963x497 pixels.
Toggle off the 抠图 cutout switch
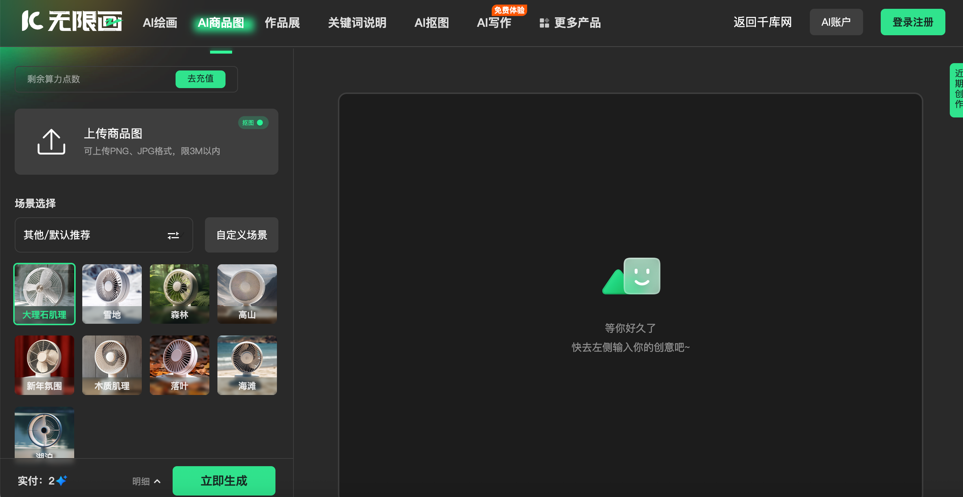point(261,122)
